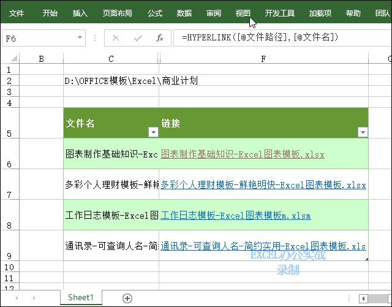Open the 开发工具 ribbon tab
The height and width of the screenshot is (307, 392).
coord(279,13)
